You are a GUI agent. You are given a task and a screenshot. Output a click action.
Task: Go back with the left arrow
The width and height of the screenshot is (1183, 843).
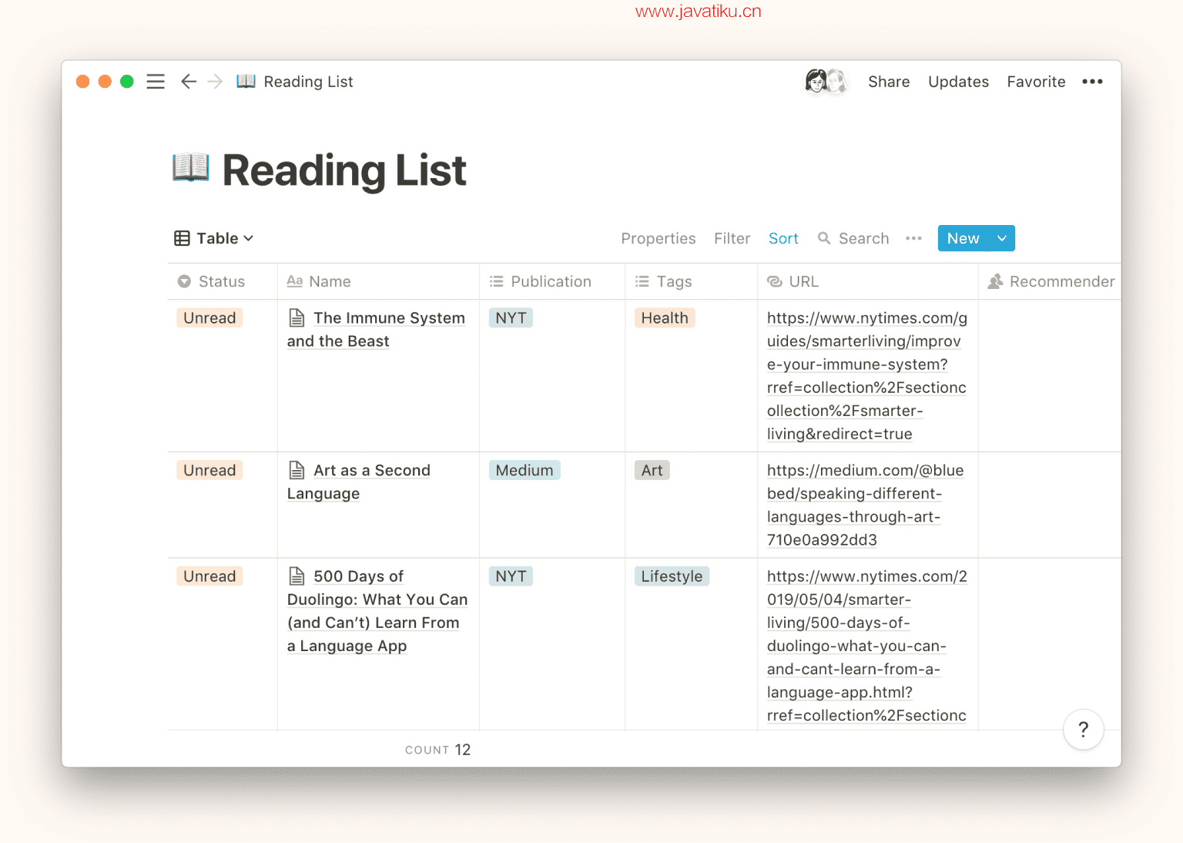[189, 82]
